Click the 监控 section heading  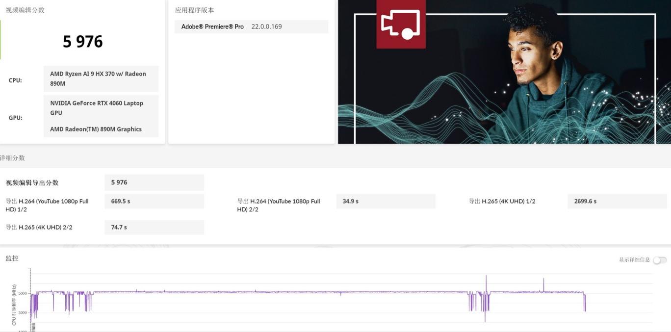(x=12, y=258)
